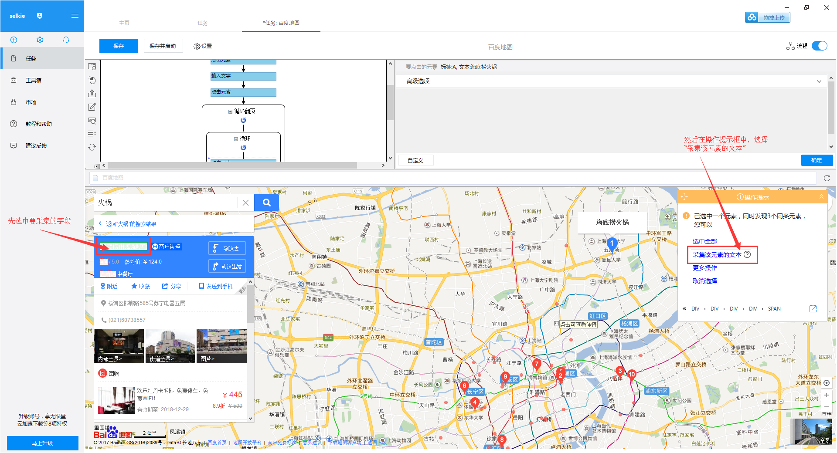
Task: Click the first workflow toolbar icon (open page)
Action: click(x=92, y=67)
